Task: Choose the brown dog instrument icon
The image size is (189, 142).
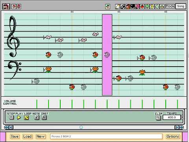Action: pos(128,6)
